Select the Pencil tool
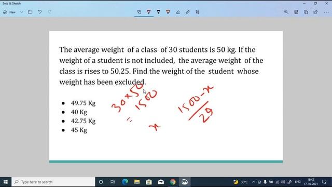 158,12
